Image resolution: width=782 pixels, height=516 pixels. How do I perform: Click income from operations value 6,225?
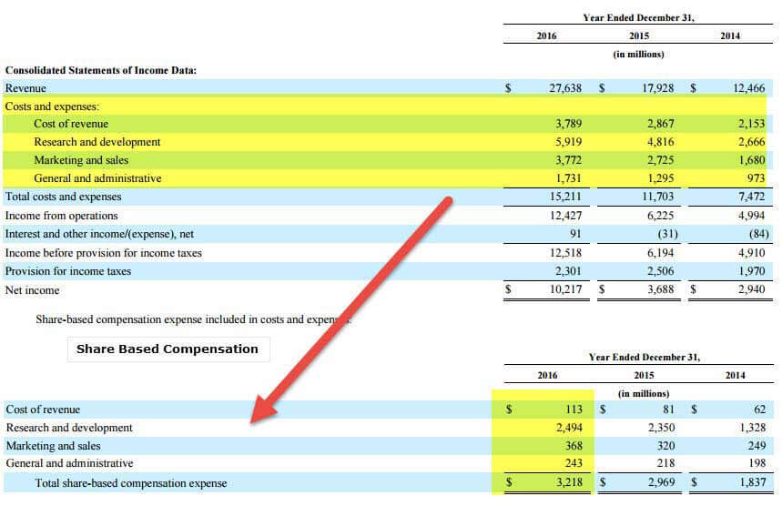pyautogui.click(x=660, y=216)
